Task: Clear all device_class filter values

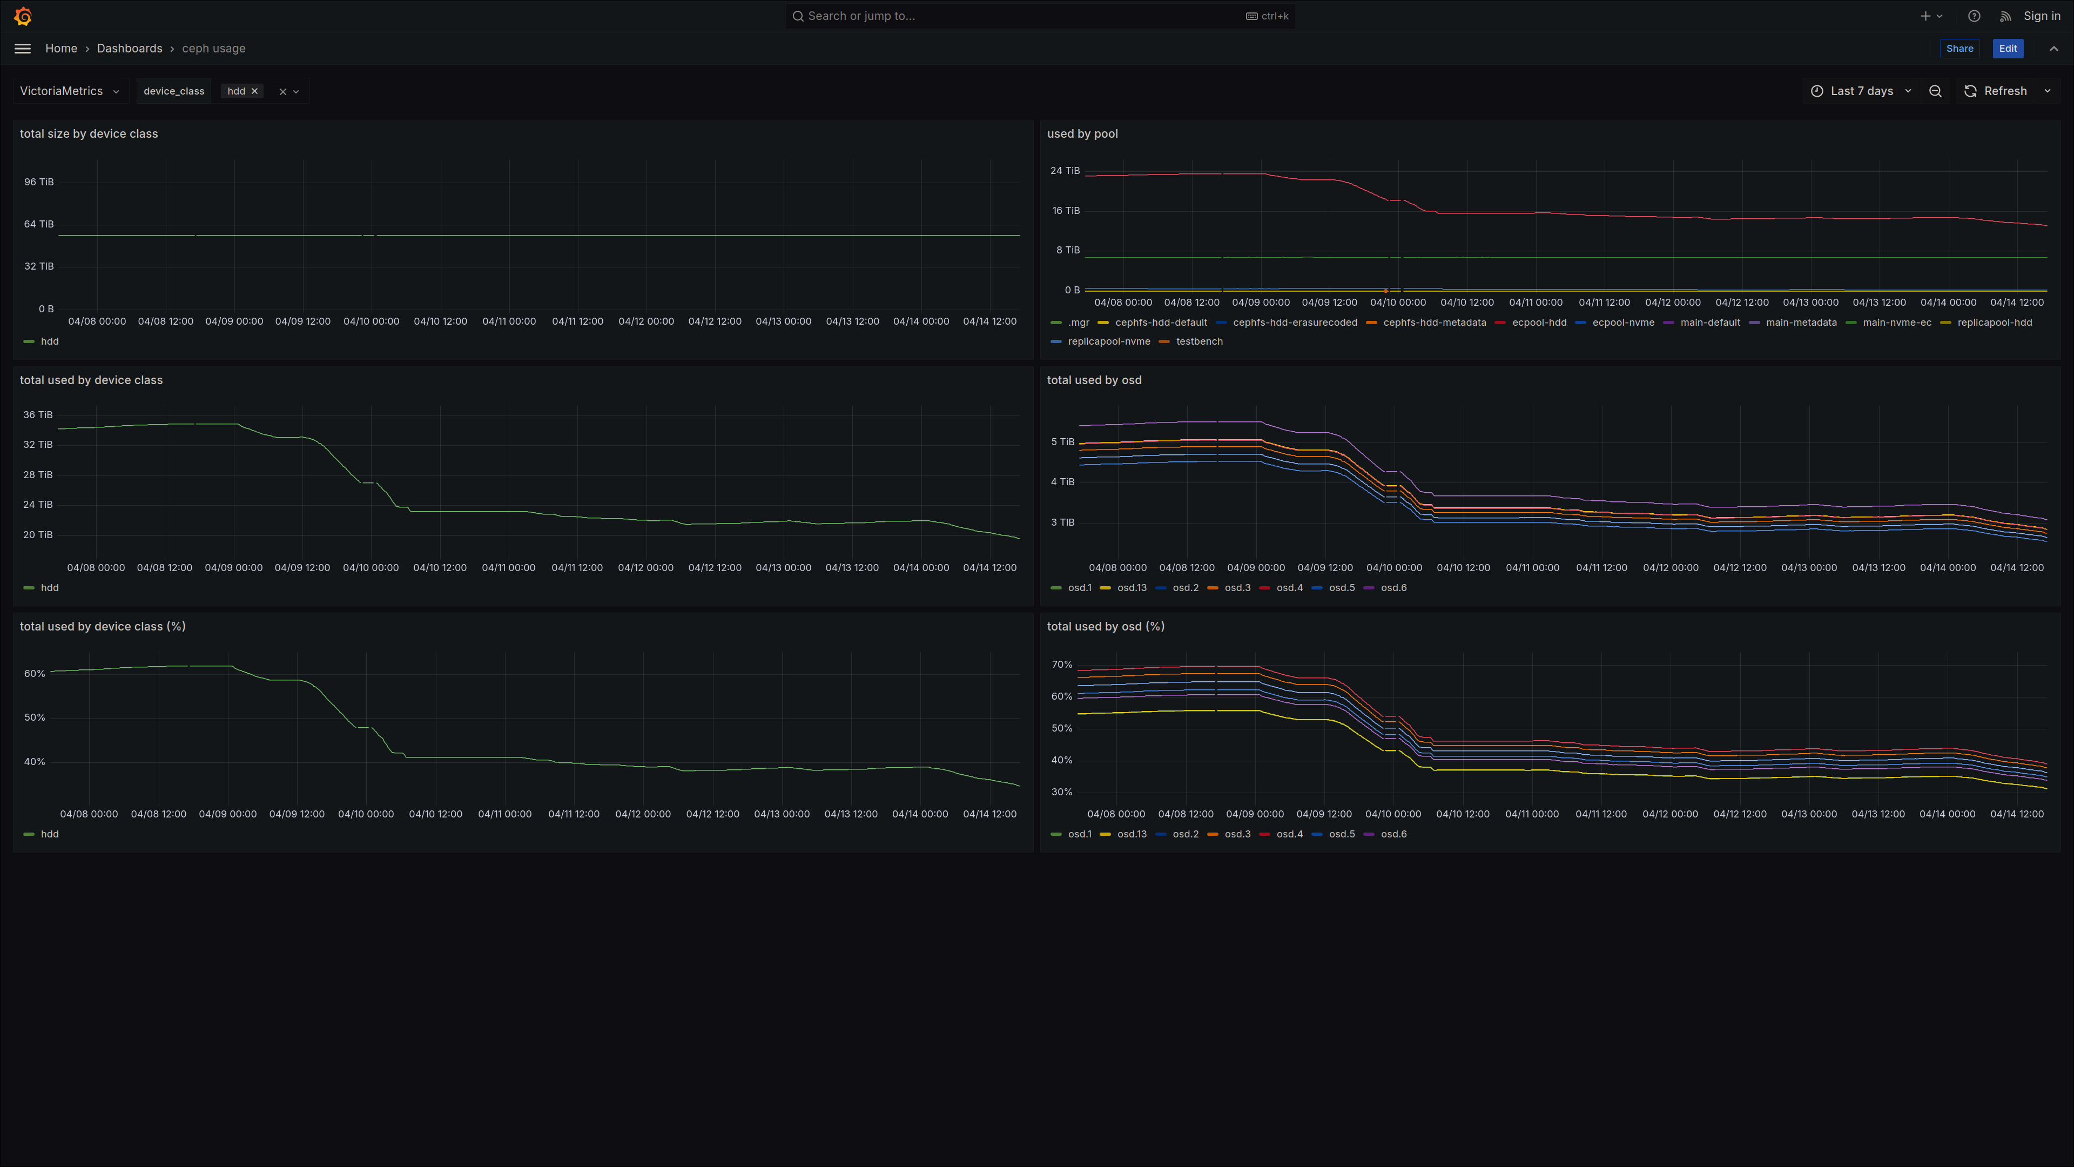Action: 282,92
